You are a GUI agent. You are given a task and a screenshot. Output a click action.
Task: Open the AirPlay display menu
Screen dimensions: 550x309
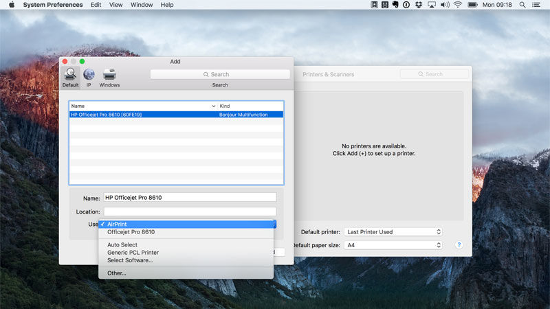pos(432,5)
